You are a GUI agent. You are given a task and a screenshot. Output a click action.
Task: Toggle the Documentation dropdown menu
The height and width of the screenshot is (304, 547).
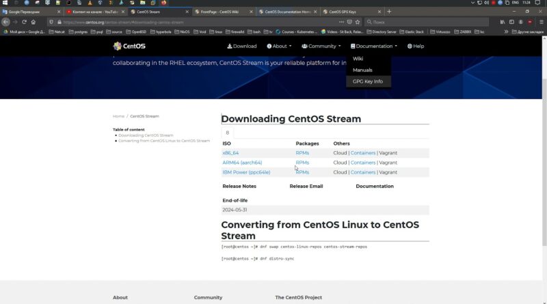click(373, 46)
